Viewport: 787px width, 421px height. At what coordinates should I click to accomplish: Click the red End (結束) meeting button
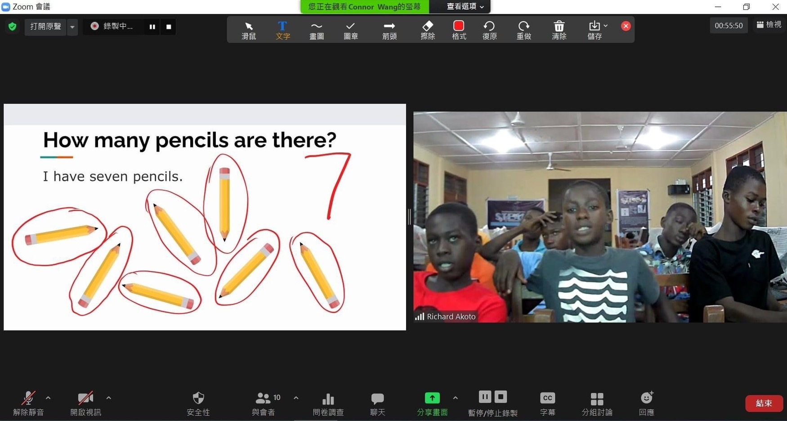pos(764,403)
